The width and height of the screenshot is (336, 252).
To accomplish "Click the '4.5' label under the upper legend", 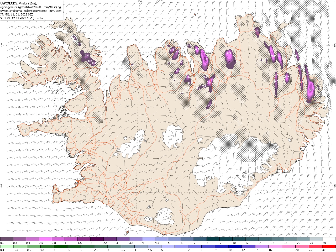I will 157,243.
